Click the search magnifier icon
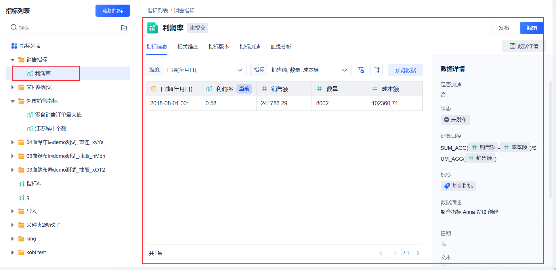 [x=14, y=28]
